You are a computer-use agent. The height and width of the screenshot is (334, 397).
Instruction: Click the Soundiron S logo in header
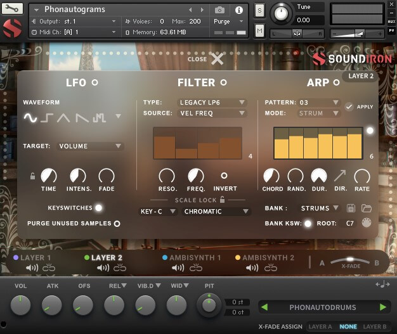pos(12,28)
